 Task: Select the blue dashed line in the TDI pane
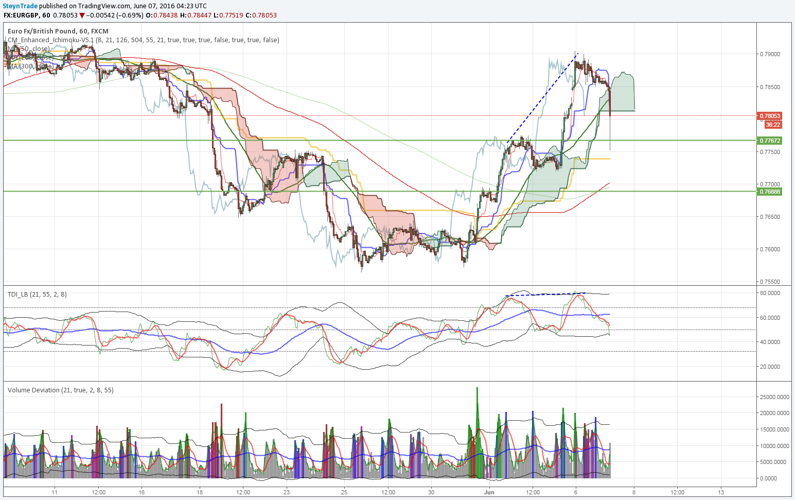pyautogui.click(x=546, y=295)
